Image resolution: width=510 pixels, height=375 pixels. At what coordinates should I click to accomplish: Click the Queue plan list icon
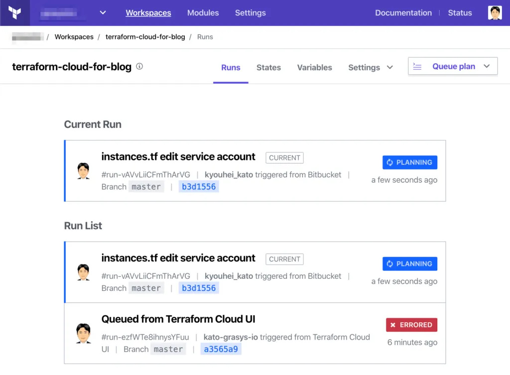(417, 66)
